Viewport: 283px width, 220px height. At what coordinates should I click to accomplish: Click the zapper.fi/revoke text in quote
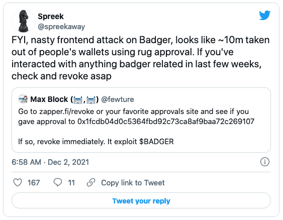pos(66,112)
